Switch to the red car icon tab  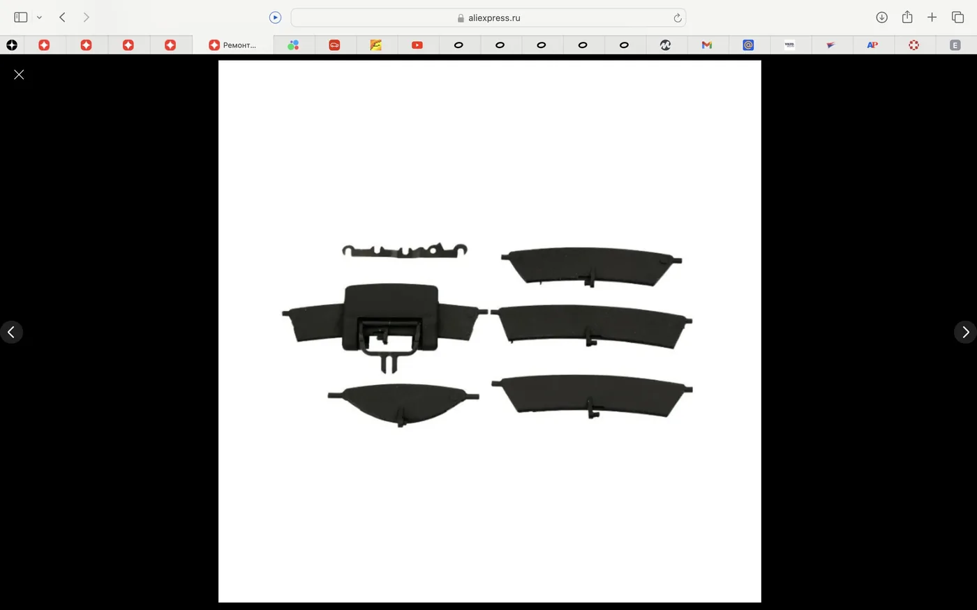(334, 45)
